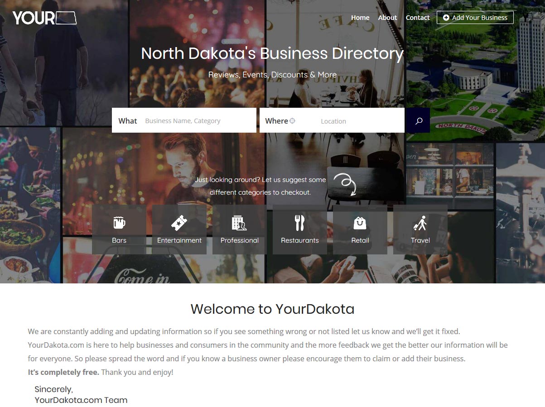Choose the Restaurants fork and knife icon
Screen dimensions: 545x407
[299, 223]
